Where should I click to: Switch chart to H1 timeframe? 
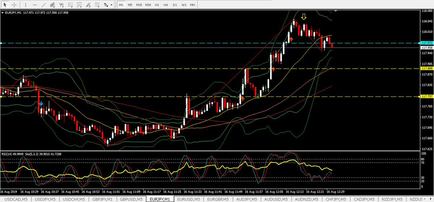coord(157,5)
